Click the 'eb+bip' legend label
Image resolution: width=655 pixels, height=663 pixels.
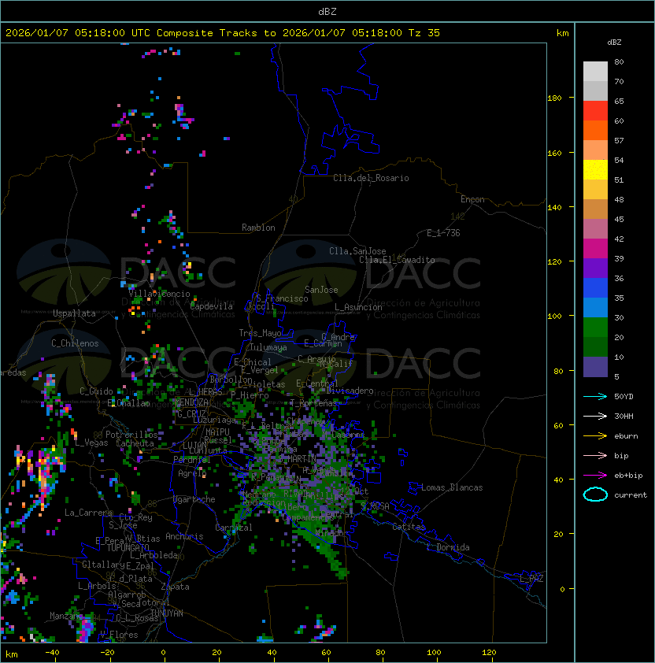tap(628, 476)
